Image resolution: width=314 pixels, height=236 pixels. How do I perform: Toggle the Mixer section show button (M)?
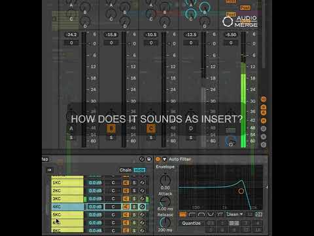click(x=264, y=121)
